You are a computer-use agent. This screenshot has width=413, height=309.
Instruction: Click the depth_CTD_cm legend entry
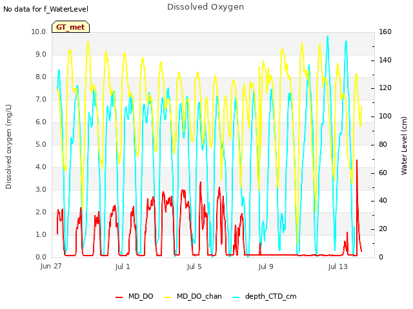pos(265,296)
